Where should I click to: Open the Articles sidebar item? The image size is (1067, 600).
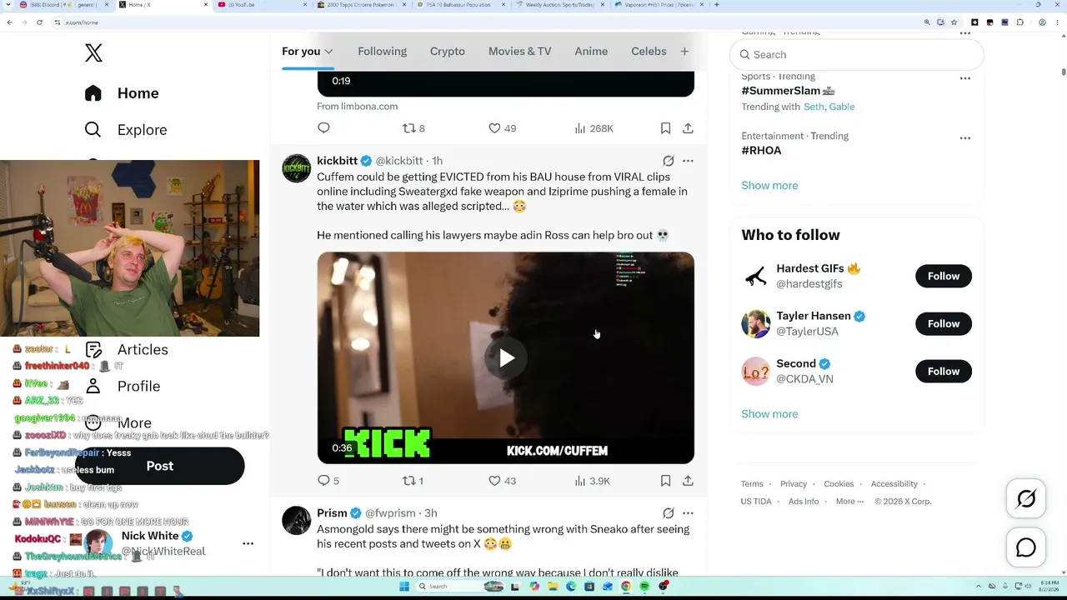[127, 350]
